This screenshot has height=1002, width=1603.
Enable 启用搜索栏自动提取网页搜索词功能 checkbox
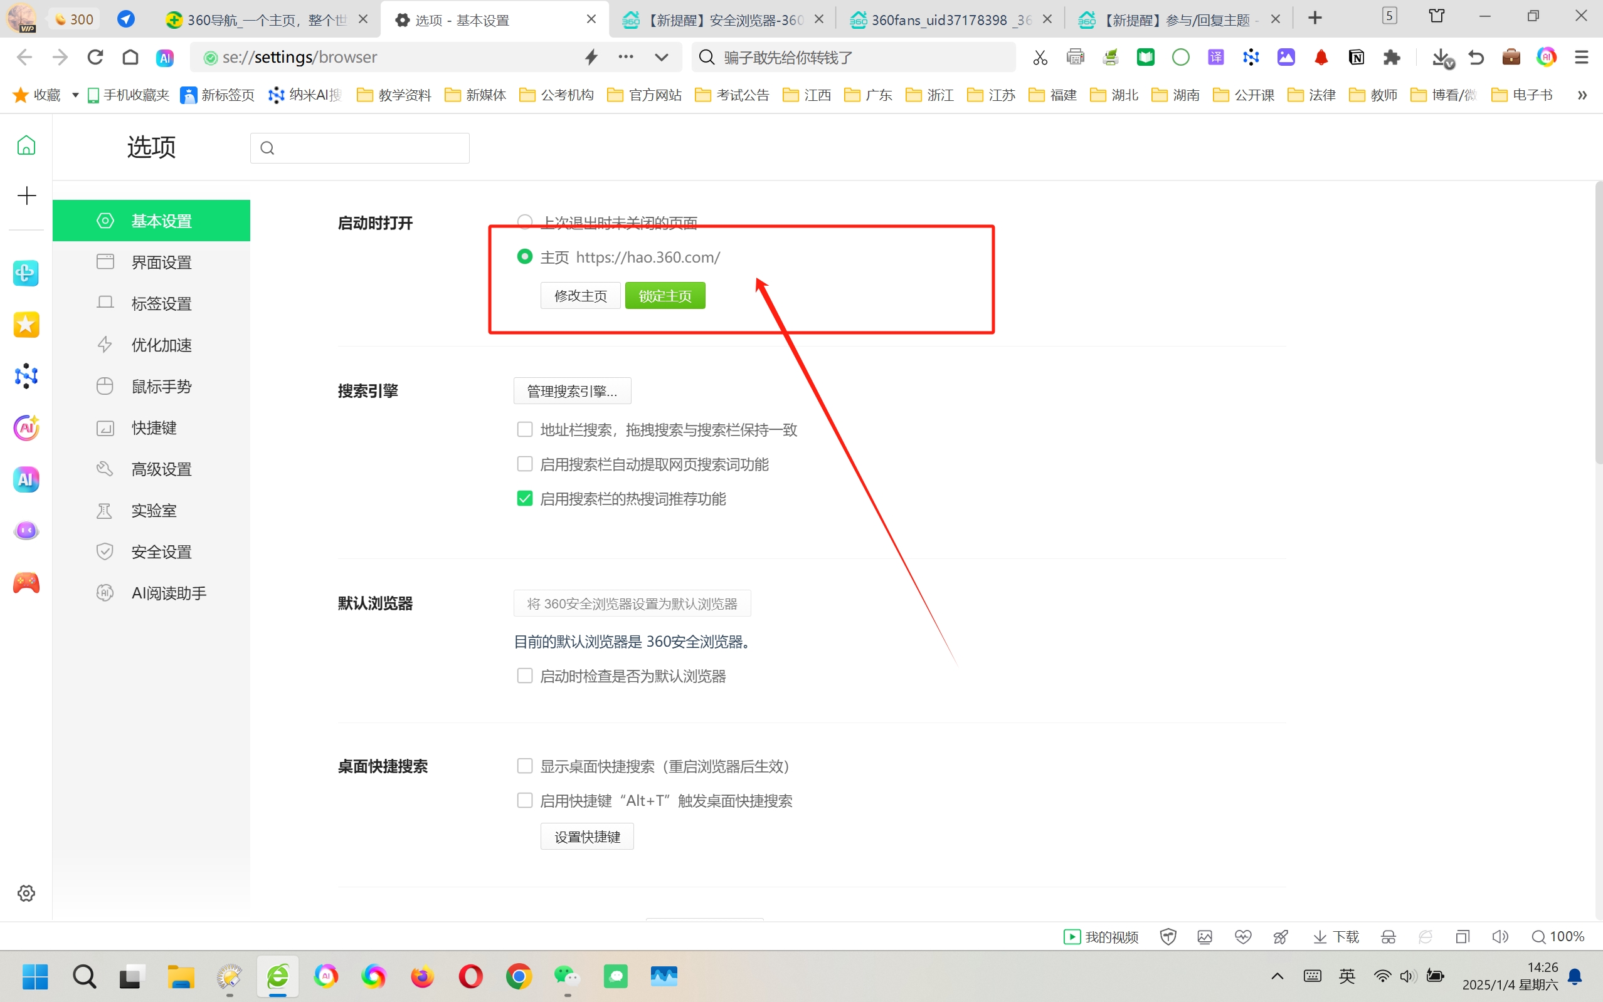click(x=524, y=464)
